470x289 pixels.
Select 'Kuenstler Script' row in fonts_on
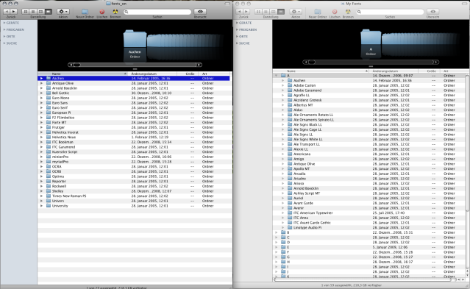[x=134, y=152]
